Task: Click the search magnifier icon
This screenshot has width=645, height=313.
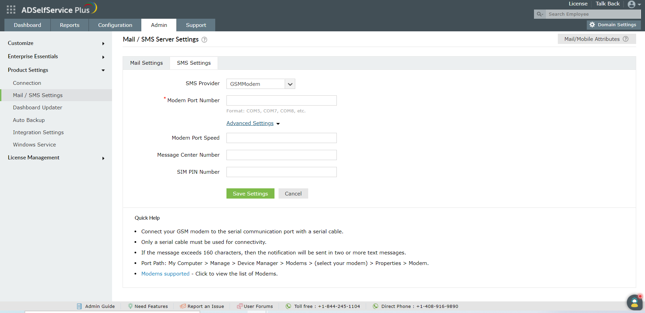Action: (540, 14)
